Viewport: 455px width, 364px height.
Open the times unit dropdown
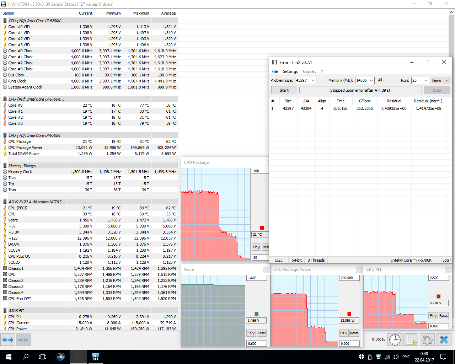coord(441,80)
